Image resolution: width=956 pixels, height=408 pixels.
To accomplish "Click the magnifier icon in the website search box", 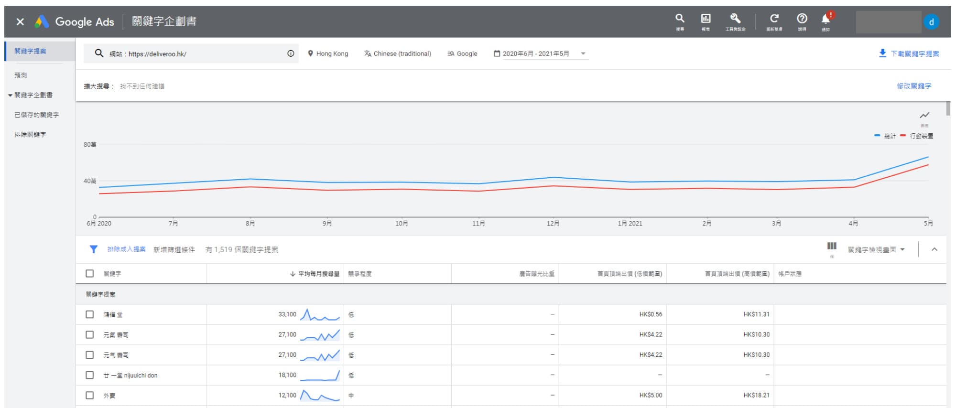I will (99, 53).
